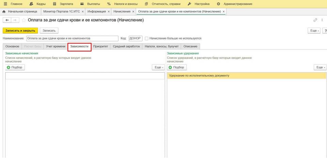Add form to favorites with star icon
327x159 pixels.
click(24, 20)
